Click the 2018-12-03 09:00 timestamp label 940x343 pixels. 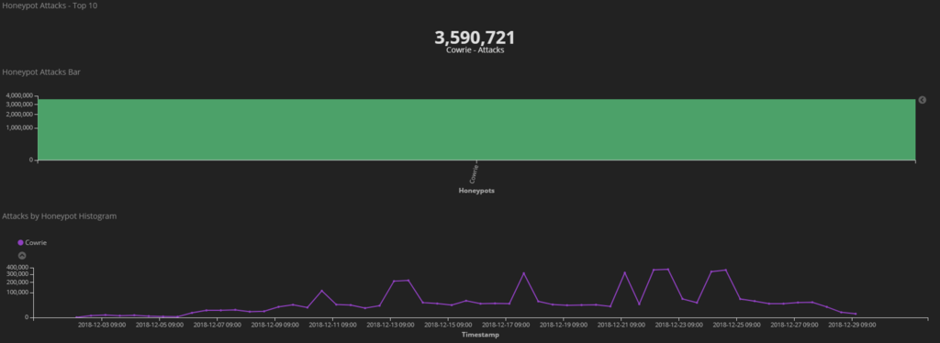[102, 325]
